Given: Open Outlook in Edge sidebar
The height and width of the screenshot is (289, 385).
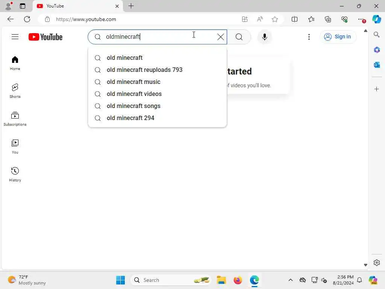Looking at the screenshot, I should click(x=377, y=65).
